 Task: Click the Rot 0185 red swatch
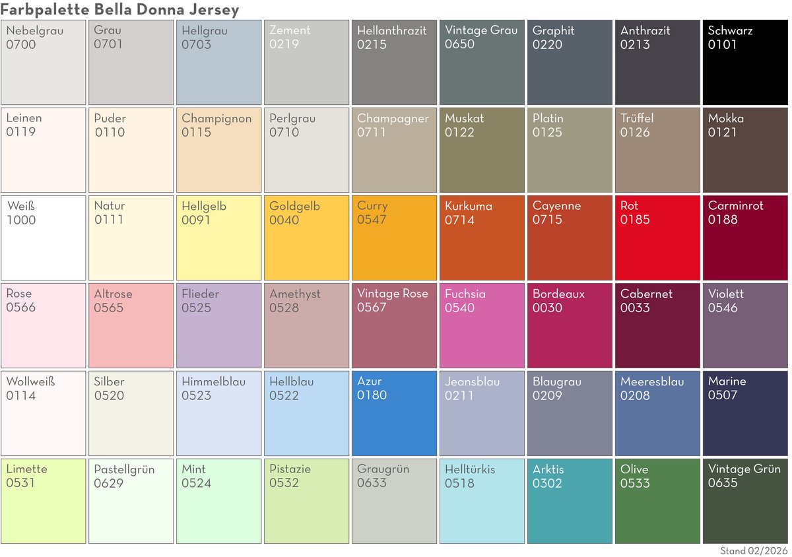(658, 238)
